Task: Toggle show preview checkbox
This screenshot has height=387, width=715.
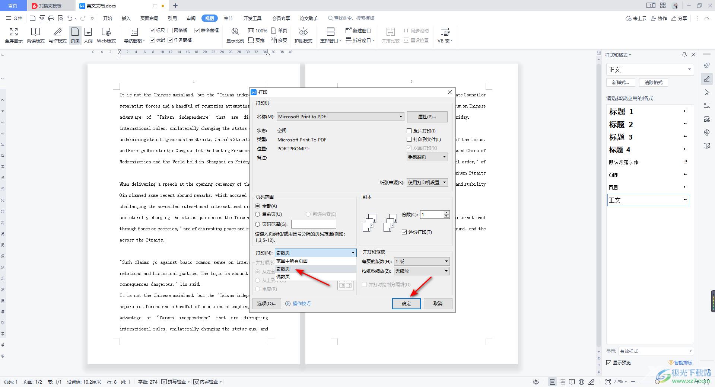Action: click(608, 362)
